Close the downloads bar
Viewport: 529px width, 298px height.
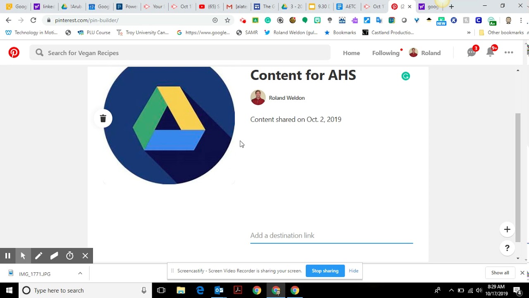coord(522,273)
